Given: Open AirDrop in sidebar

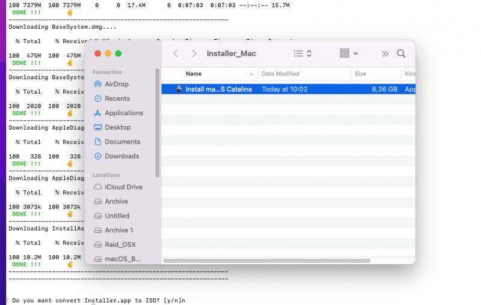Looking at the screenshot, I should pyautogui.click(x=117, y=84).
